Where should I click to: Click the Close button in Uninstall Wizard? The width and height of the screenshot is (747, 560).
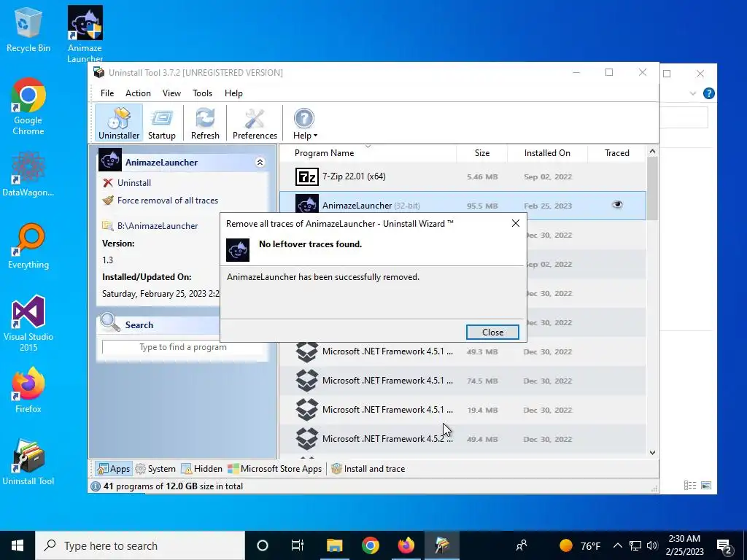click(x=492, y=332)
